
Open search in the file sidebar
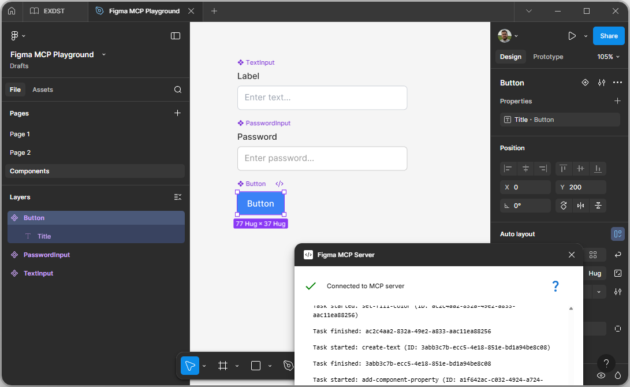[177, 90]
